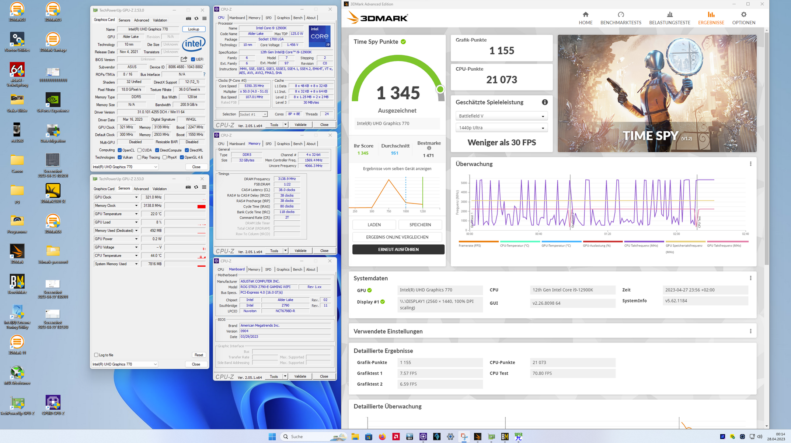Click Reset button in GPU-Z Sensors
The width and height of the screenshot is (791, 443).
pos(199,355)
